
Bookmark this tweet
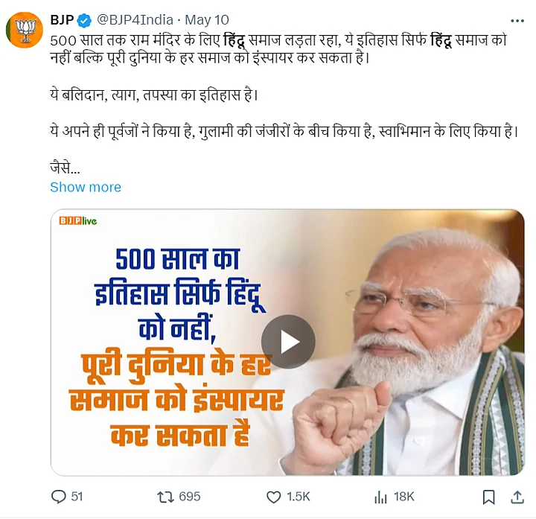point(488,497)
